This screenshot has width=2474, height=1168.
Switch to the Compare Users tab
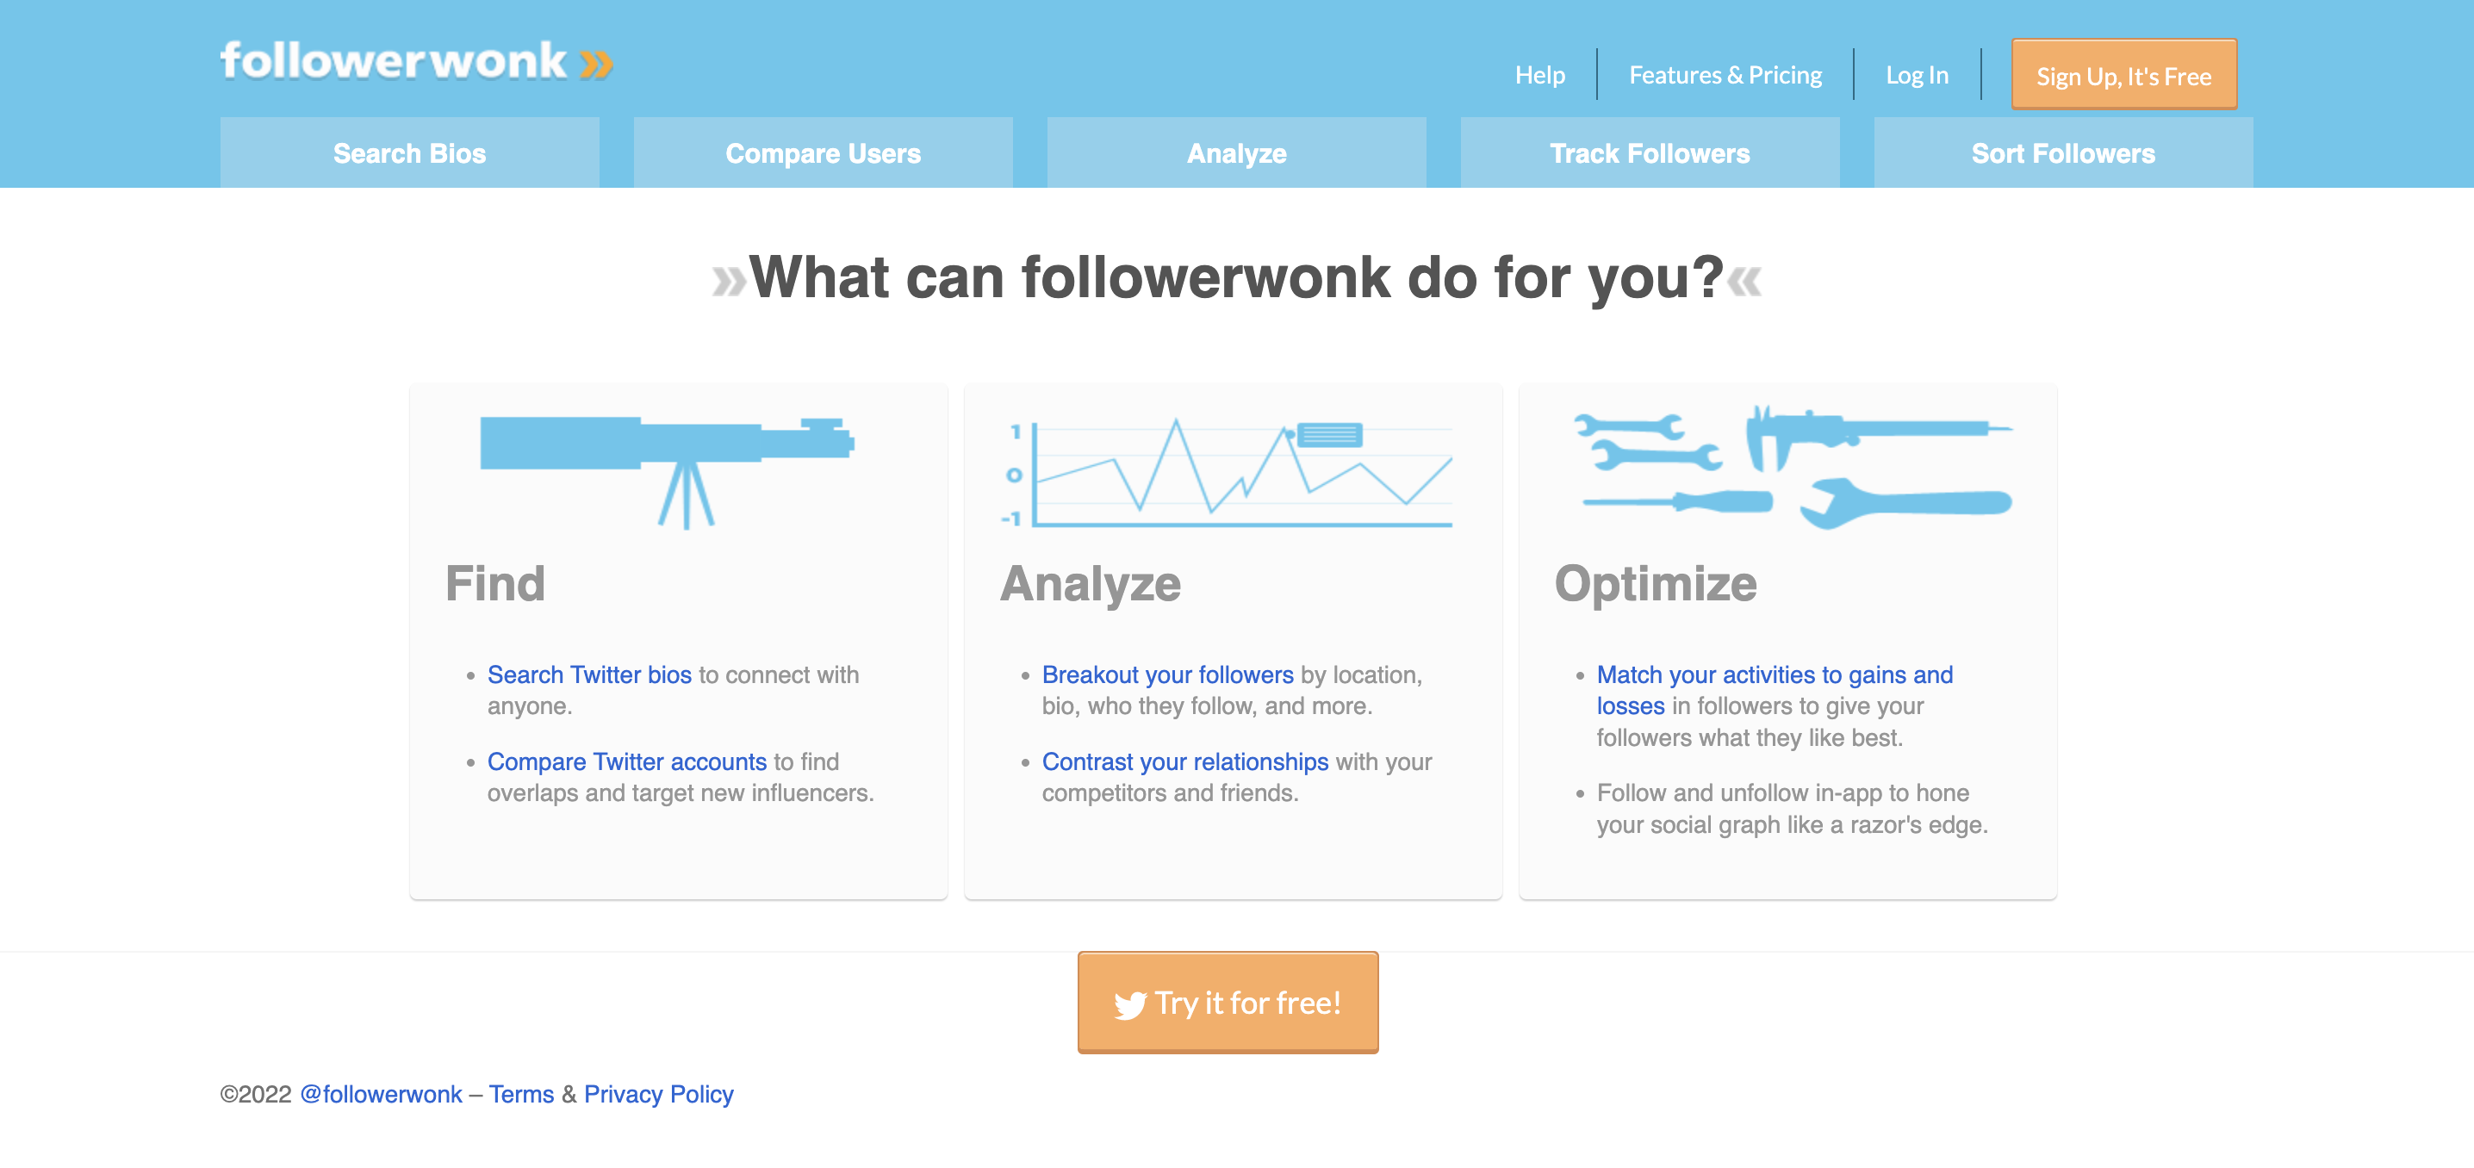coord(824,152)
